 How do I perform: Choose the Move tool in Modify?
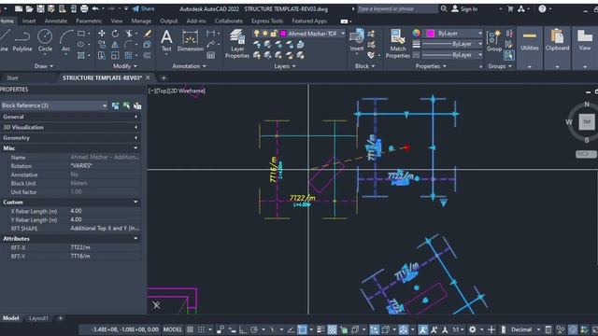point(102,34)
